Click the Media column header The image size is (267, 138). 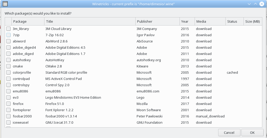[x=210, y=21]
